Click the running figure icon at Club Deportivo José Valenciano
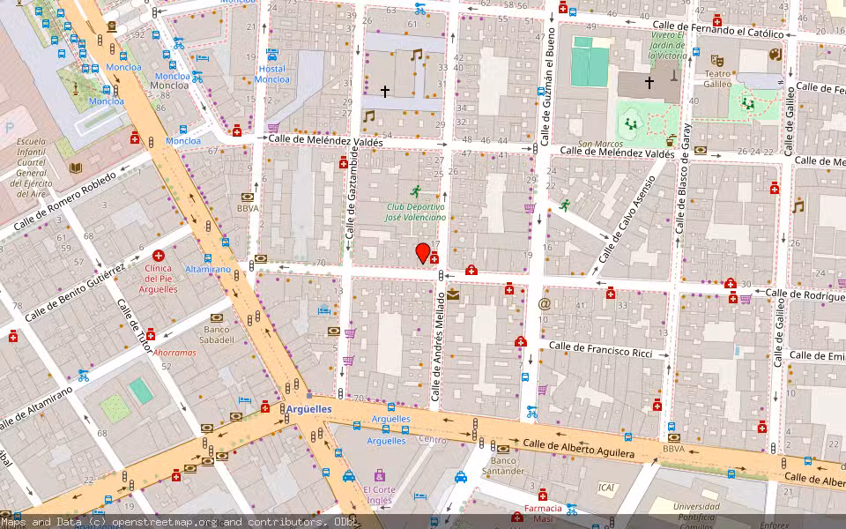 tap(414, 193)
